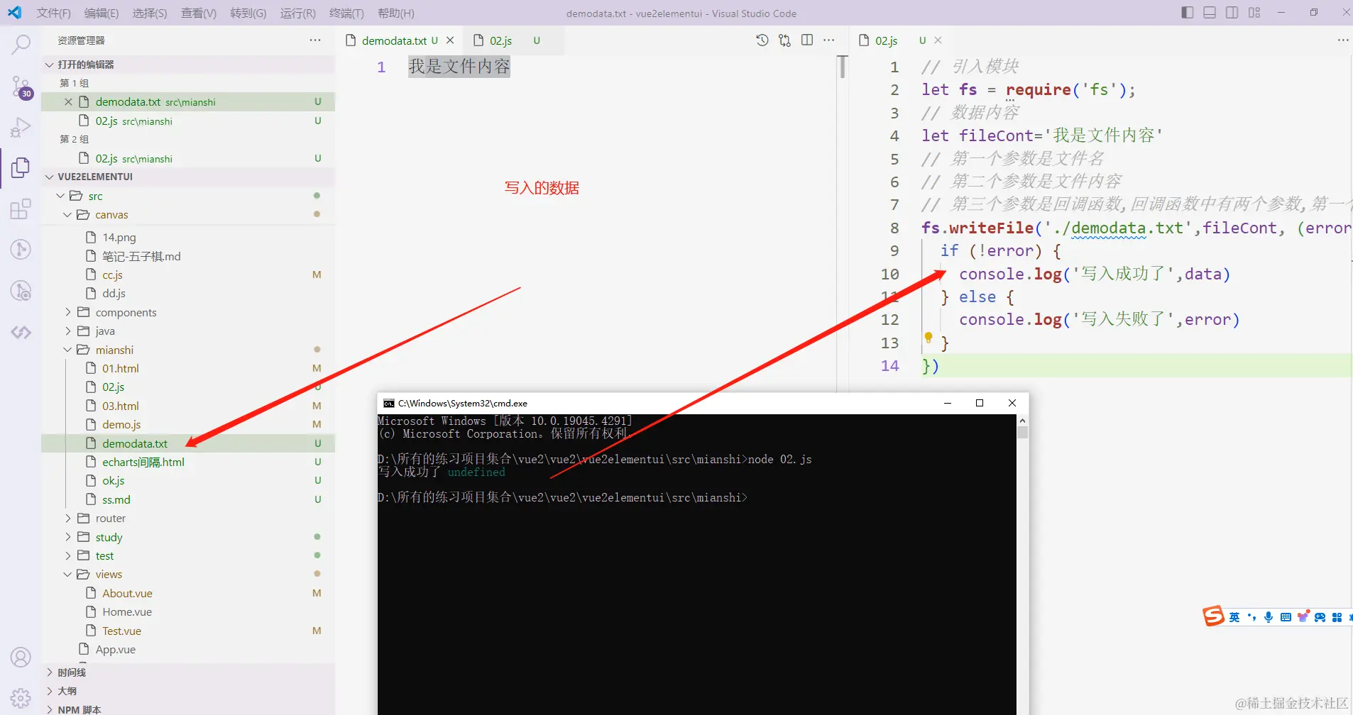The width and height of the screenshot is (1353, 715).
Task: Close the demodata.txt editor tab
Action: (450, 40)
